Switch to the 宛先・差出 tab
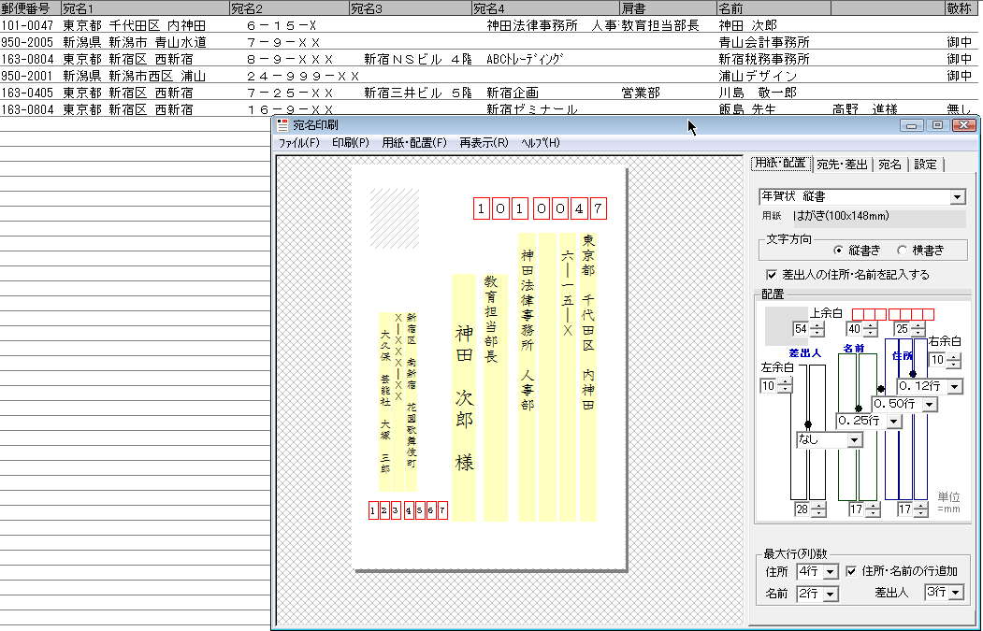Image resolution: width=983 pixels, height=631 pixels. [842, 165]
